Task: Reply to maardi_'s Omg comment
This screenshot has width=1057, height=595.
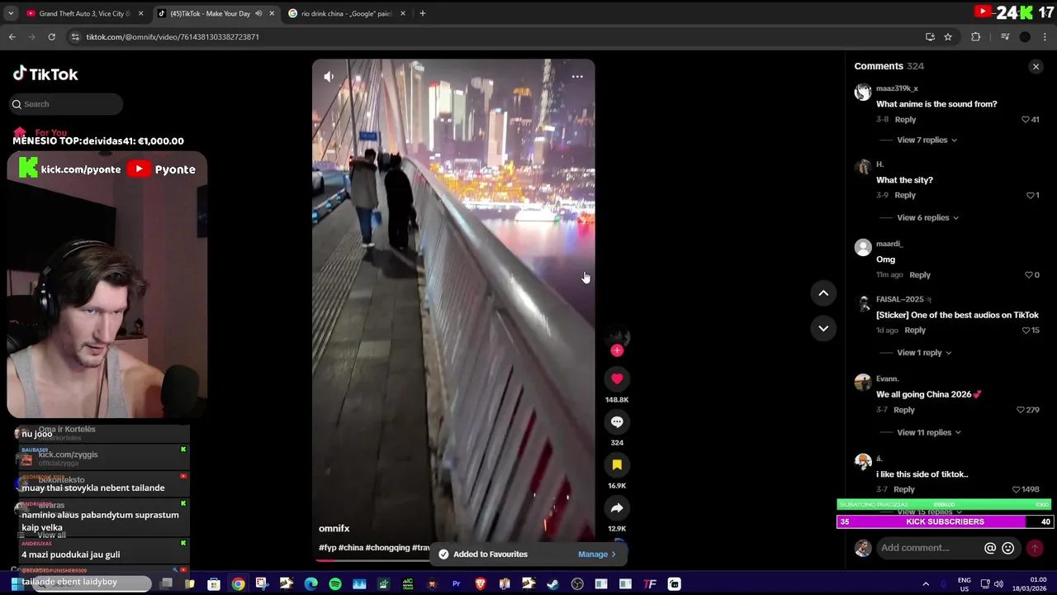Action: point(920,275)
